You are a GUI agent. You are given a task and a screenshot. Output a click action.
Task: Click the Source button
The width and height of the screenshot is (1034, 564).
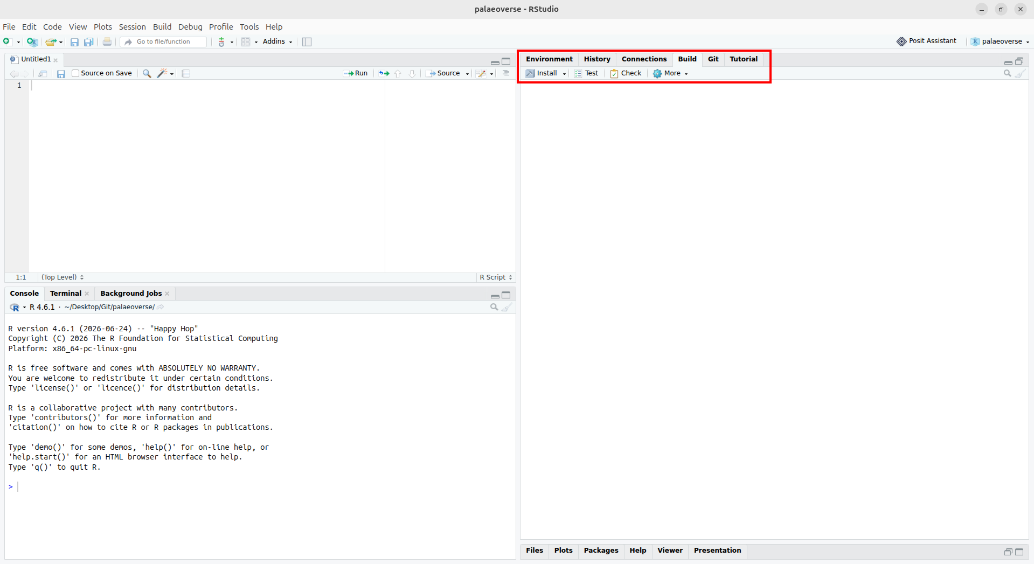445,73
